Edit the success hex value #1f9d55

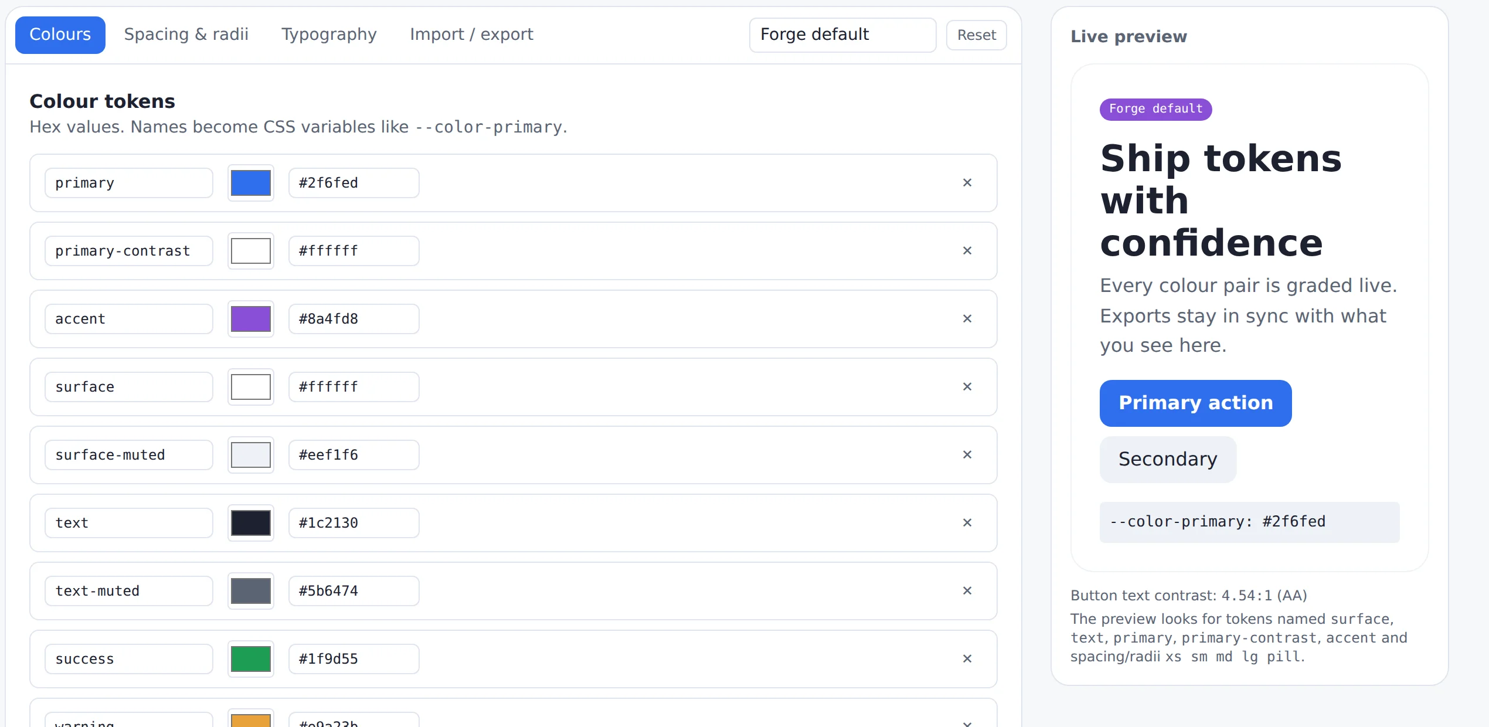coord(354,659)
